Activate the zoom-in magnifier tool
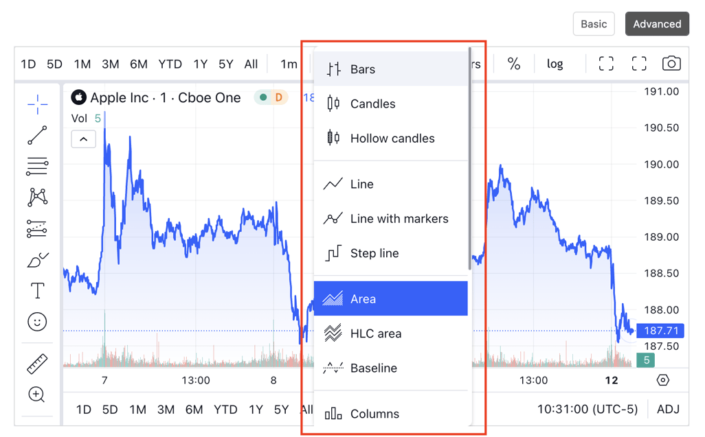 [x=37, y=394]
